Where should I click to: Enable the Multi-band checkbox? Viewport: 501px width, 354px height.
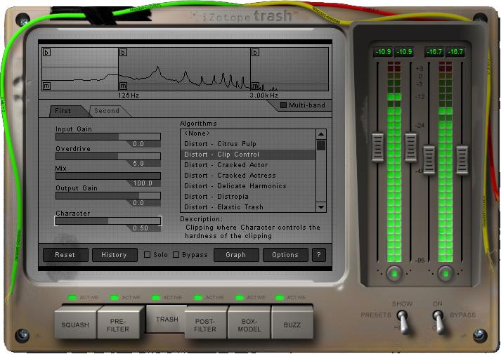283,105
